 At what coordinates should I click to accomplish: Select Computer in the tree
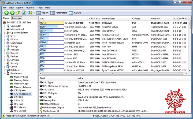click(16, 26)
